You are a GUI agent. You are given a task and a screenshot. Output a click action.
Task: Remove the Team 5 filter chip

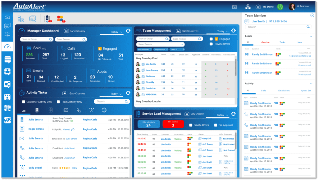tap(183, 50)
